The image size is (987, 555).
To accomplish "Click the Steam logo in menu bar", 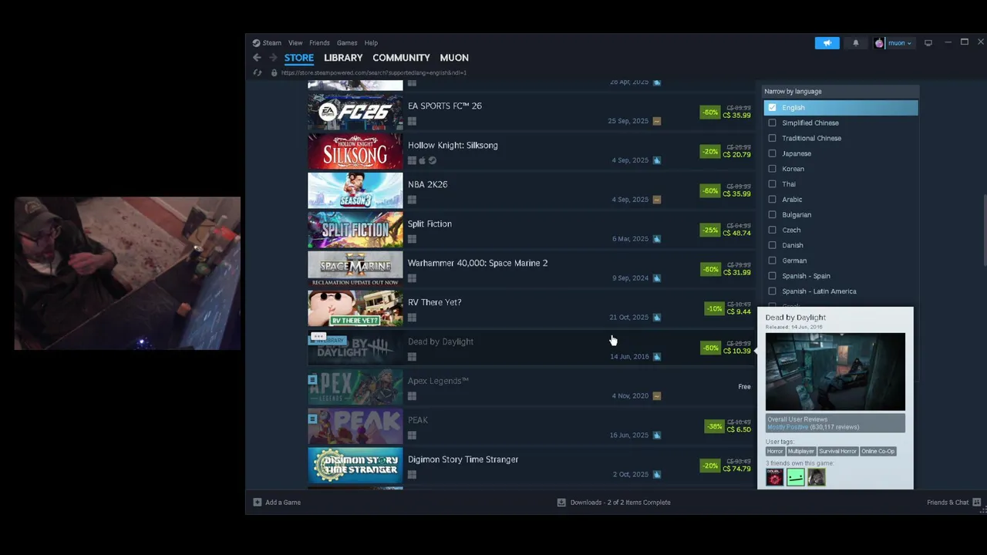I will (x=256, y=43).
